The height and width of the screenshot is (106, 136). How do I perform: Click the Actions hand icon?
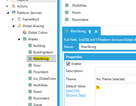pos(13,6)
